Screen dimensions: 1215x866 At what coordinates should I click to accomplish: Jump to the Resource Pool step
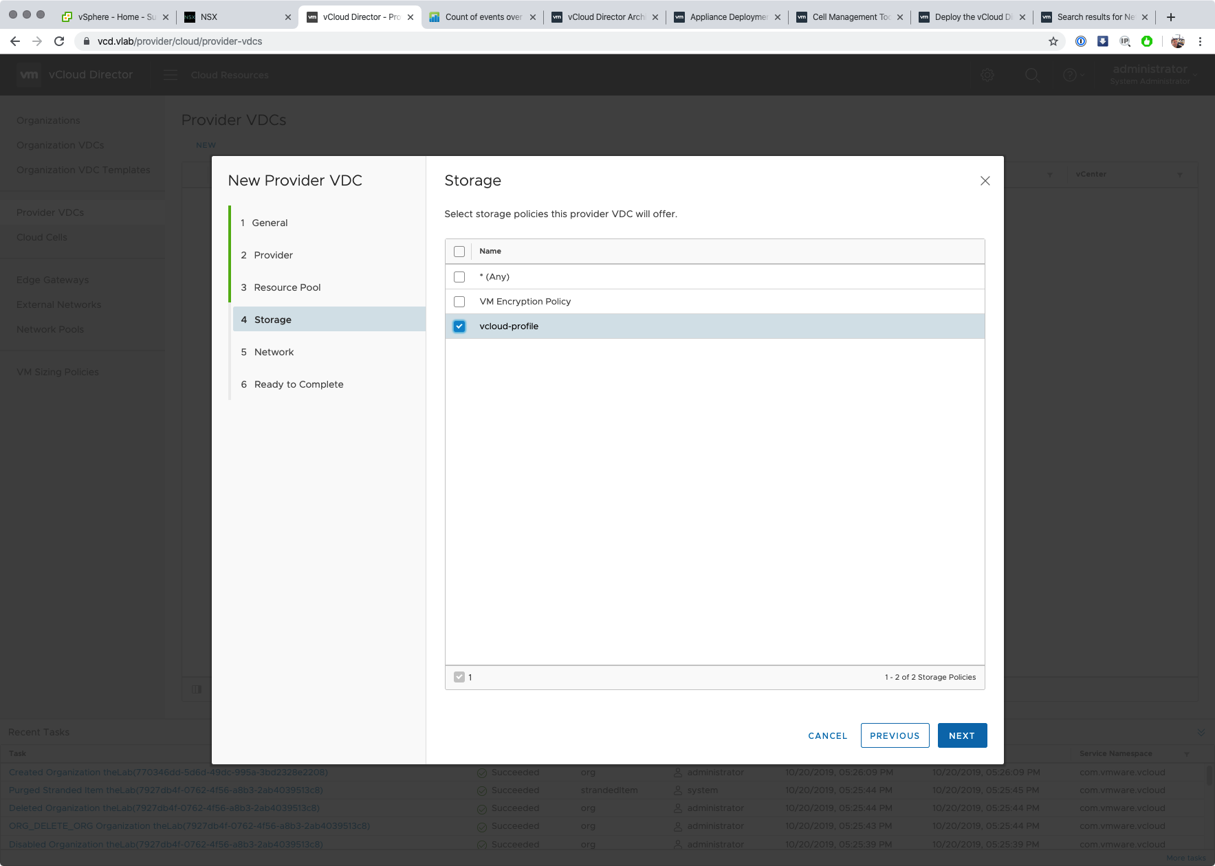coord(287,287)
